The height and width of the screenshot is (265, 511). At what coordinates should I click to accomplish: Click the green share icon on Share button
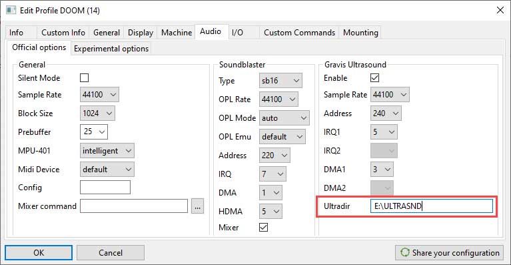click(x=405, y=253)
